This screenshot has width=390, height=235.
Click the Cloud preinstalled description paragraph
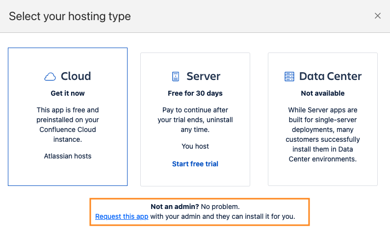pyautogui.click(x=68, y=125)
